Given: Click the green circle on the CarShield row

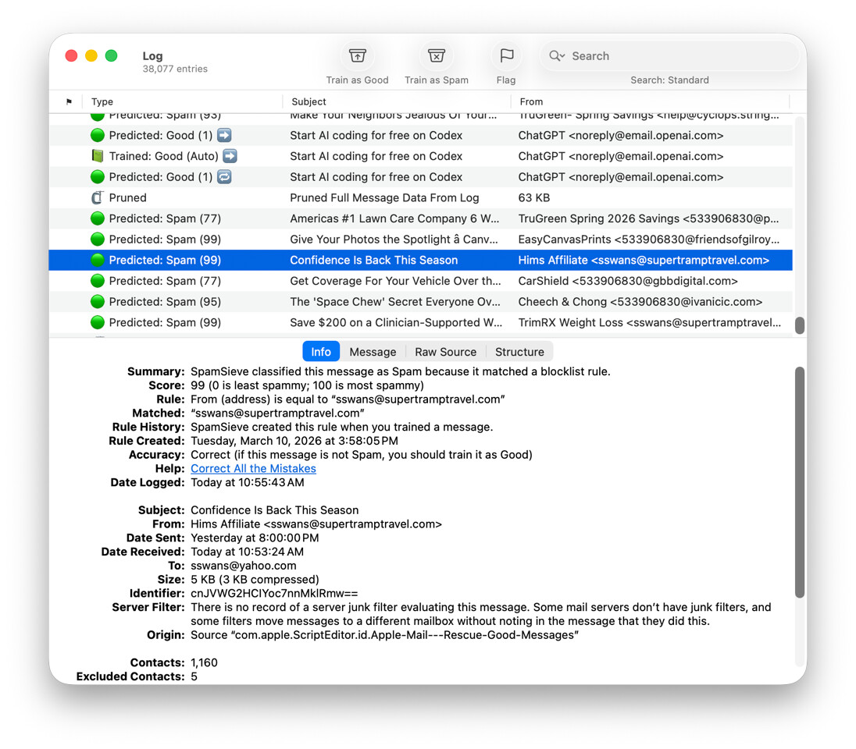Looking at the screenshot, I should [98, 281].
